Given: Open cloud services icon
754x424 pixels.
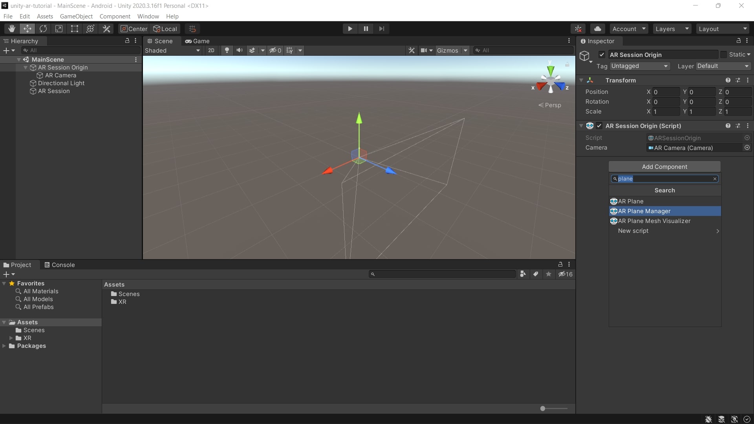Looking at the screenshot, I should (x=597, y=29).
